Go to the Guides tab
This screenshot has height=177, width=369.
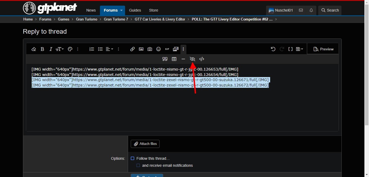(x=135, y=10)
